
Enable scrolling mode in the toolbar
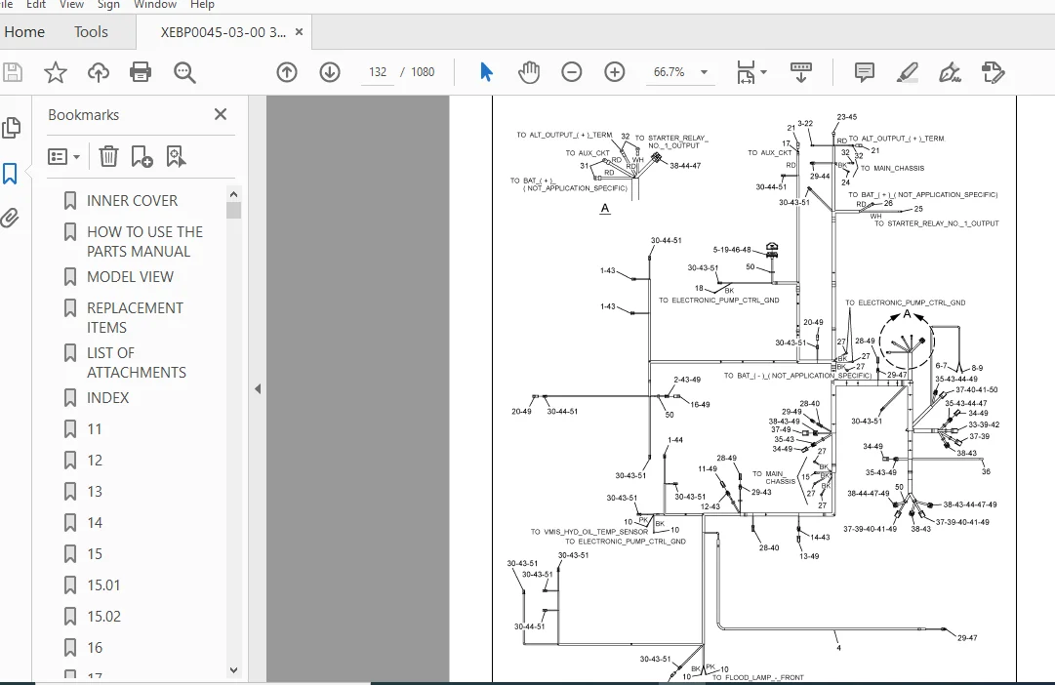(x=800, y=72)
